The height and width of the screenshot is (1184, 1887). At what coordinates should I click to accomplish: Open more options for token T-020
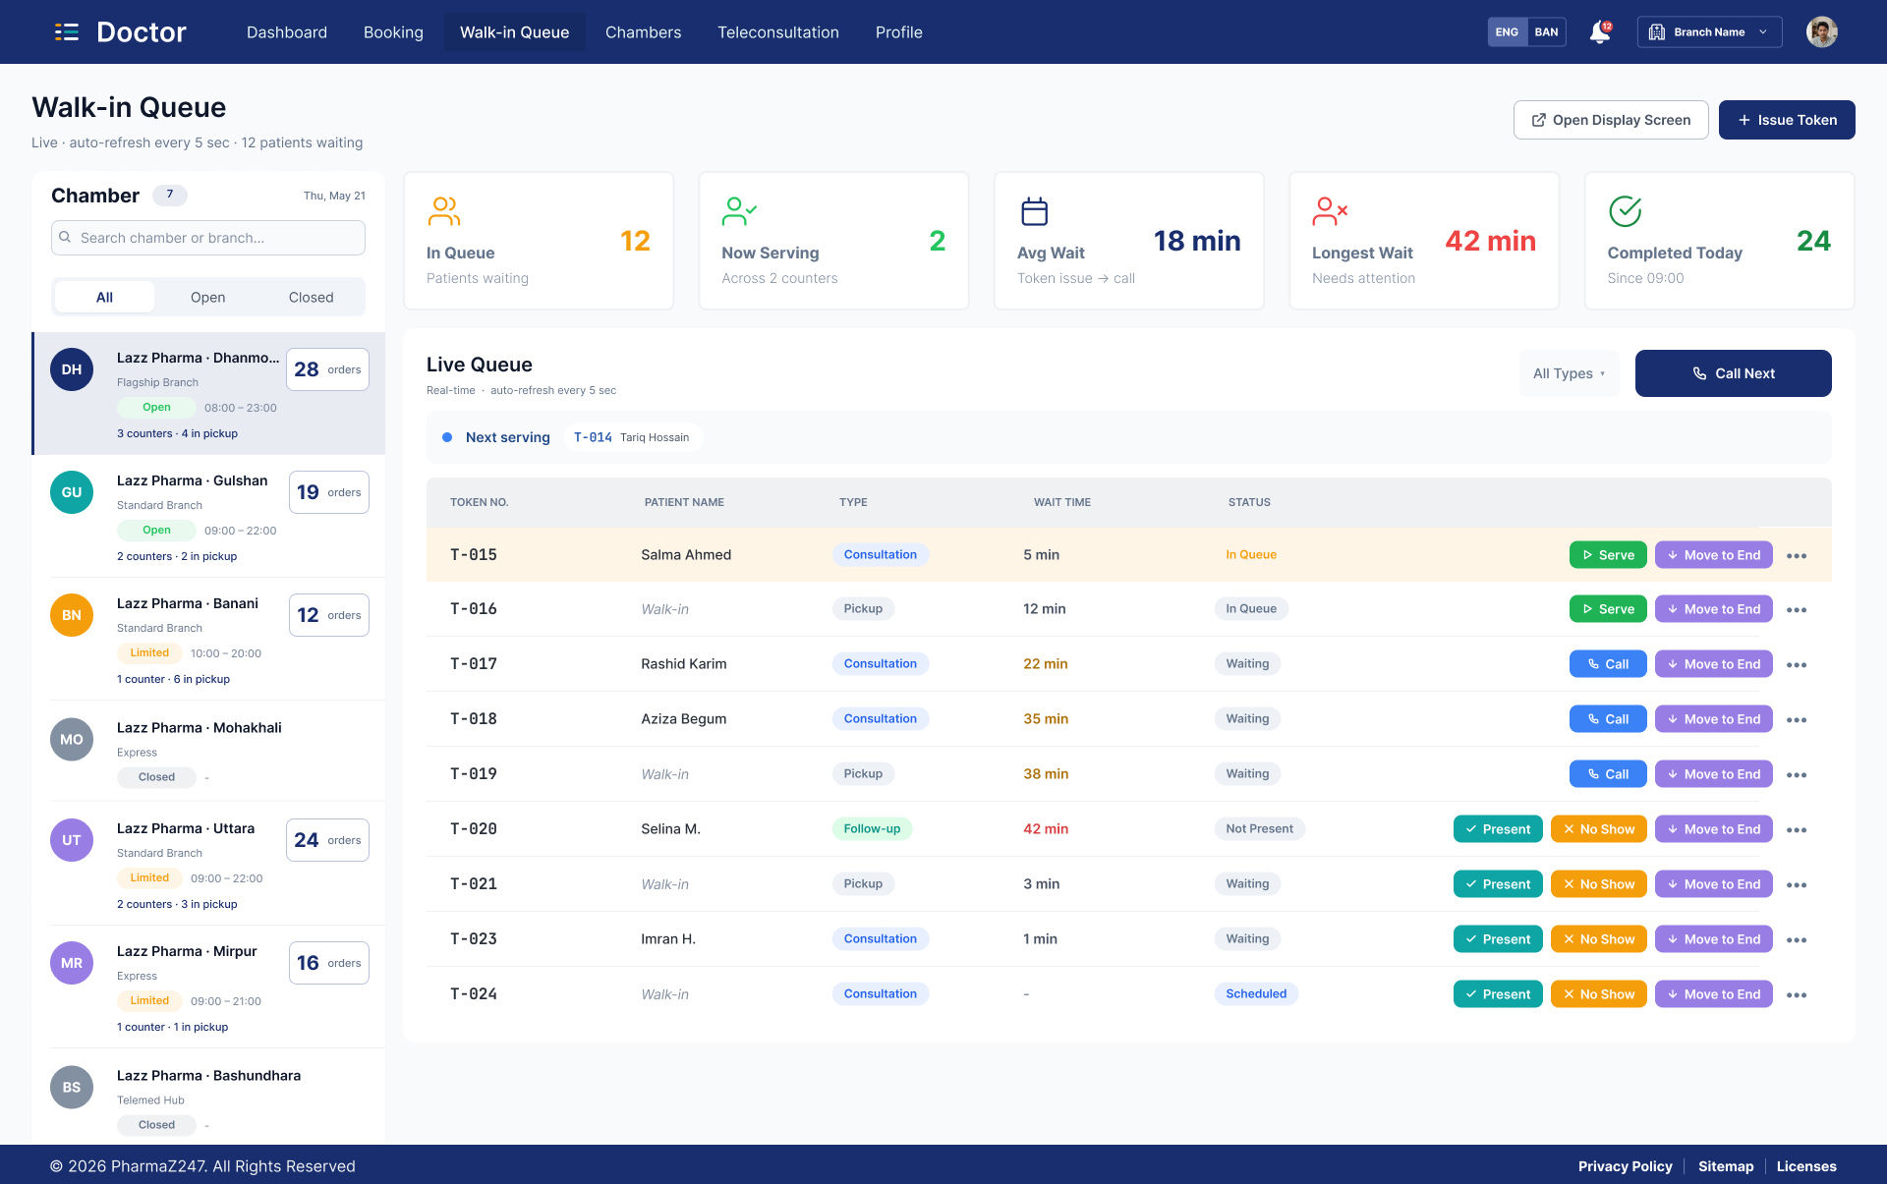coord(1797,830)
